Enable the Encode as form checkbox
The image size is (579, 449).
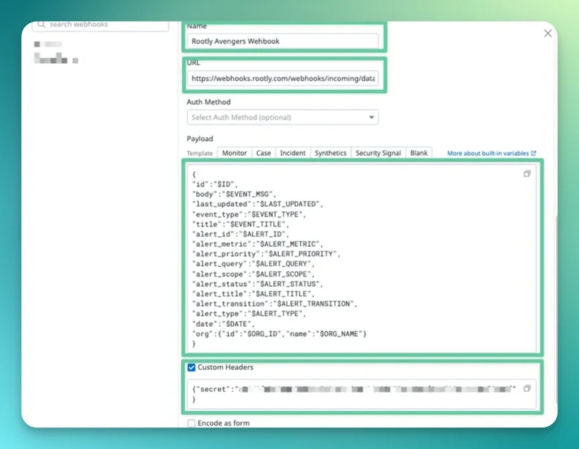(191, 423)
